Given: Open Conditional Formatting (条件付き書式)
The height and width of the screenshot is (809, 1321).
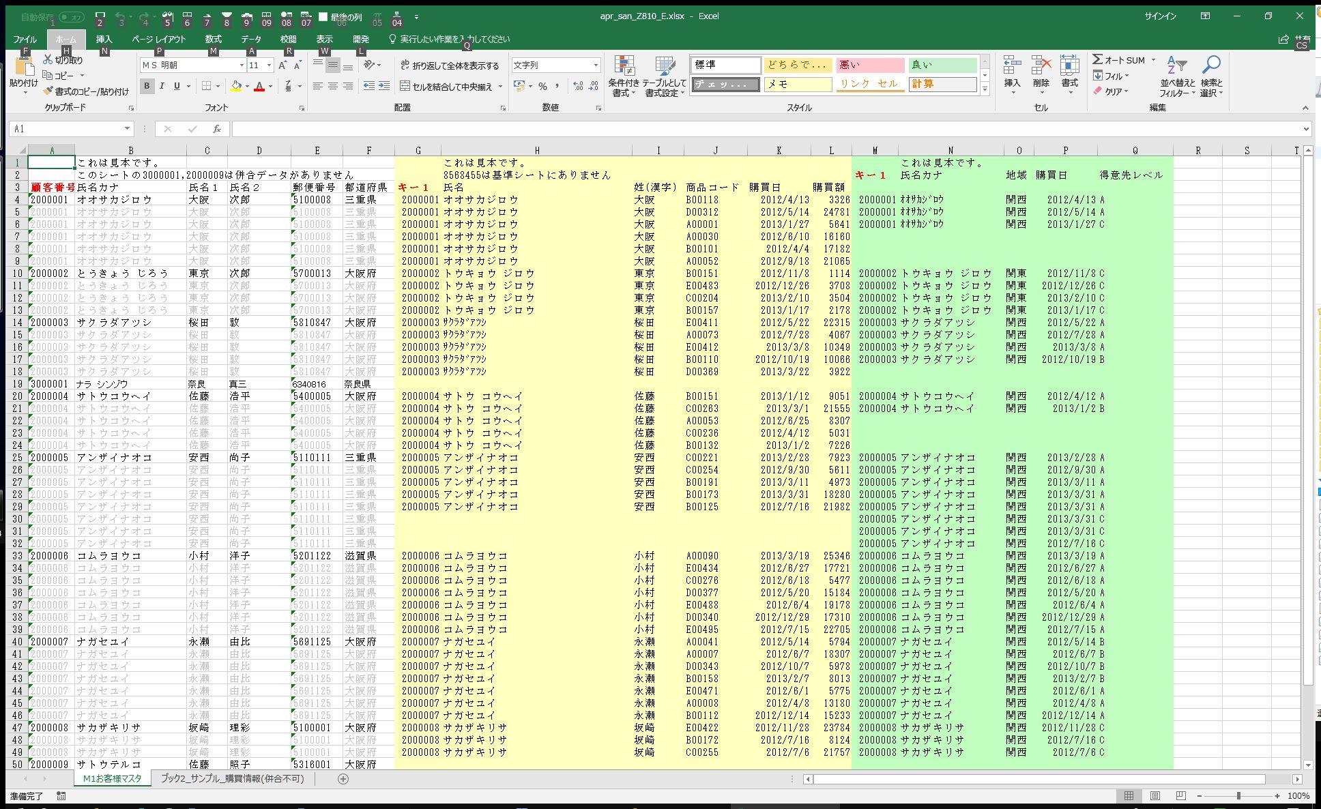Looking at the screenshot, I should (x=624, y=76).
